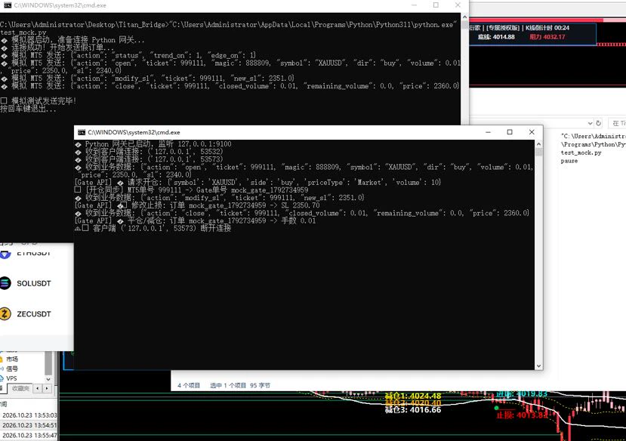This screenshot has height=441, width=626.
Task: Close the back cmd.exe window
Action: pyautogui.click(x=458, y=5)
